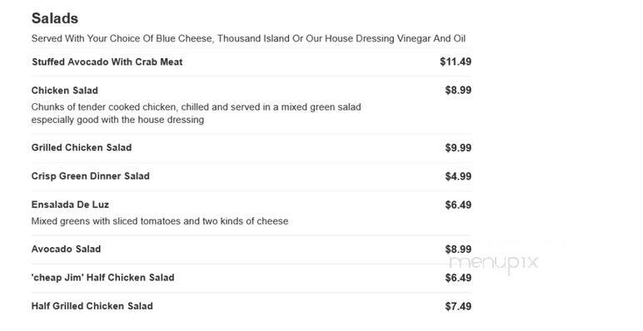Click the $7.49 price at bottom
The image size is (643, 331).
[x=458, y=306]
